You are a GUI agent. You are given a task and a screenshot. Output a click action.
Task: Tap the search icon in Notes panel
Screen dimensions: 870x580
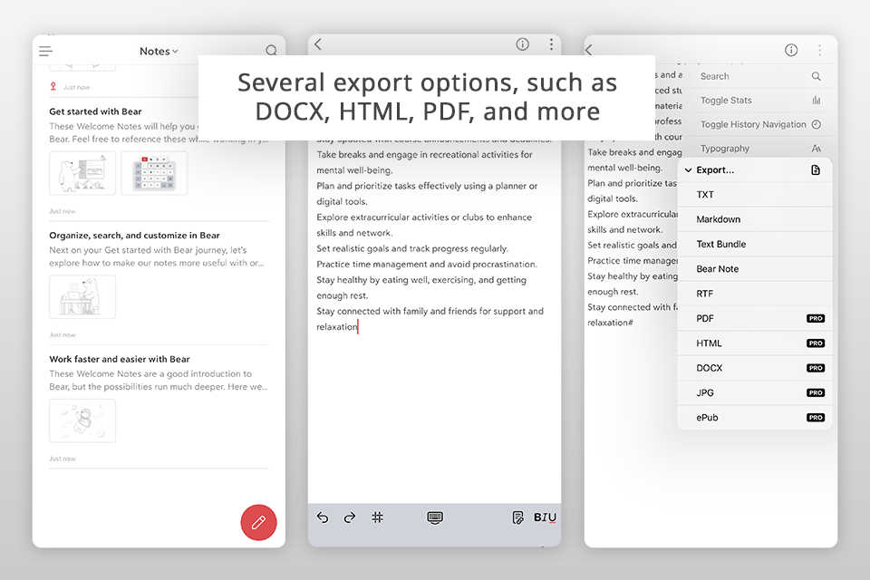point(271,51)
